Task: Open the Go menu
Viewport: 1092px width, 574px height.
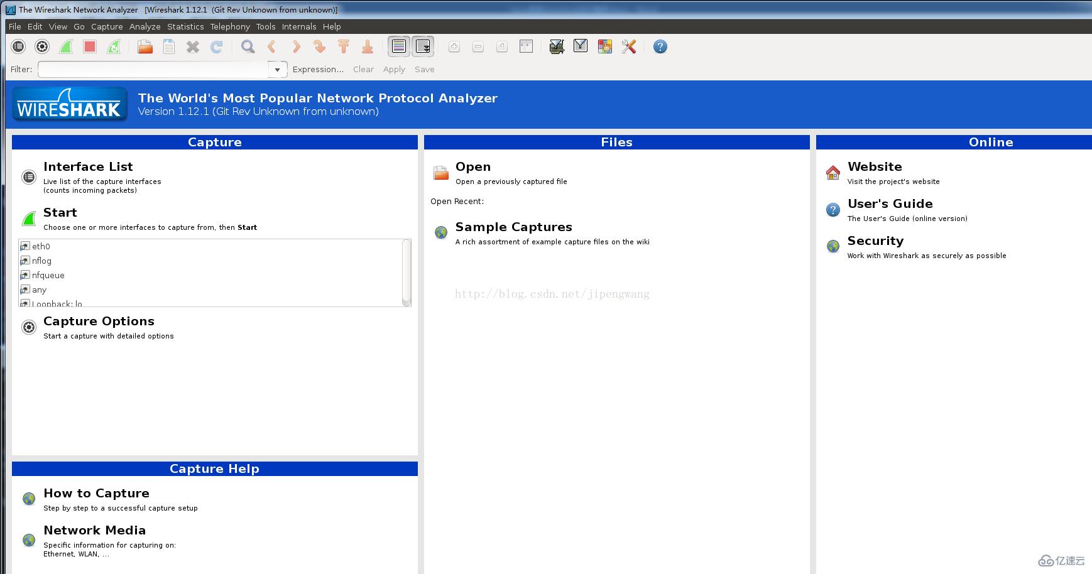Action: point(79,26)
